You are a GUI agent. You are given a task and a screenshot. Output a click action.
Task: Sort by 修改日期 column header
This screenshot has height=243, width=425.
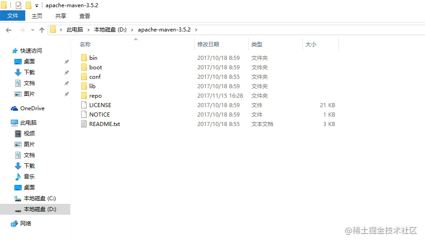tap(208, 45)
